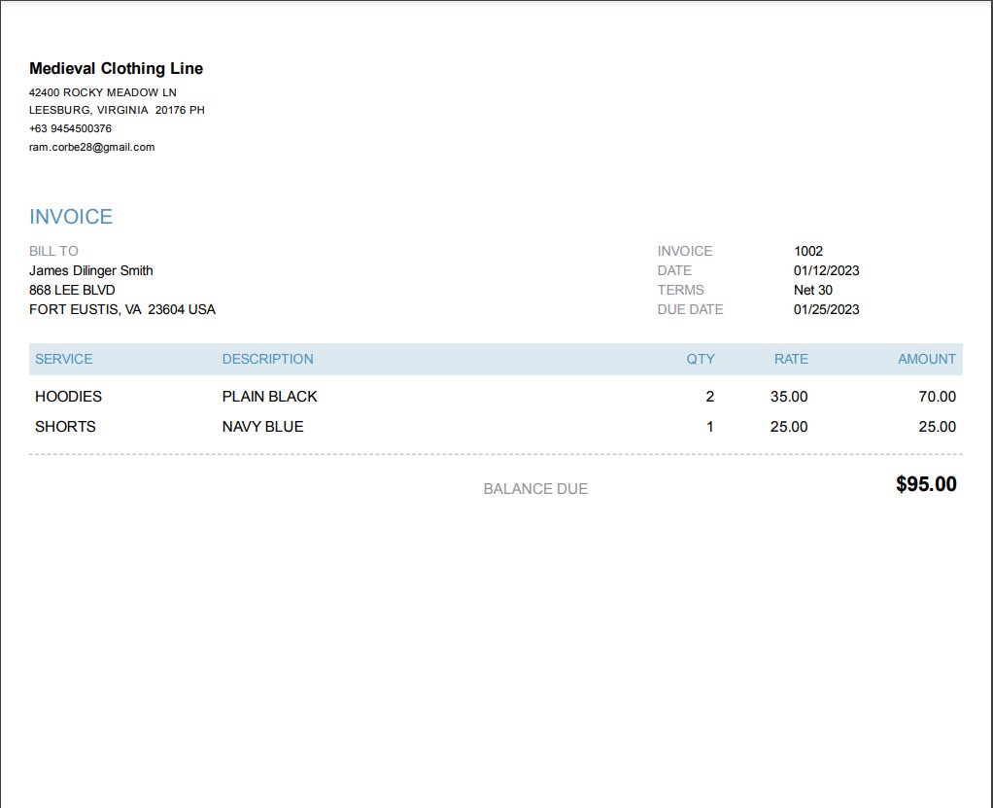Click the BILL TO label
Image resolution: width=993 pixels, height=808 pixels.
pos(53,251)
